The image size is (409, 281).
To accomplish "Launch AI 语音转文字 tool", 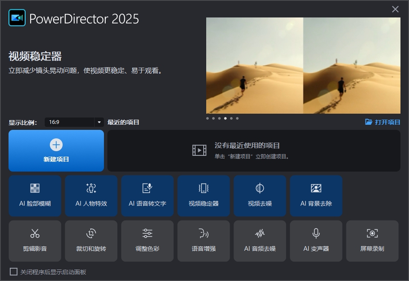I will pos(147,196).
